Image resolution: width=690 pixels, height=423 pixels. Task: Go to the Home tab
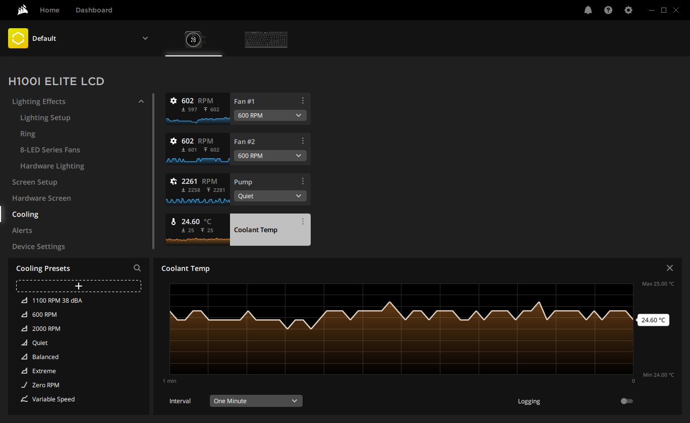point(49,10)
